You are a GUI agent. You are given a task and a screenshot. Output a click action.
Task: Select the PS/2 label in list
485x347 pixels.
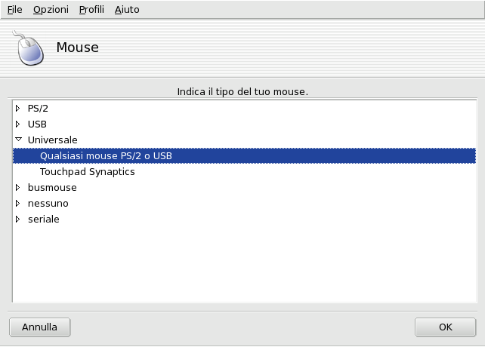point(38,108)
